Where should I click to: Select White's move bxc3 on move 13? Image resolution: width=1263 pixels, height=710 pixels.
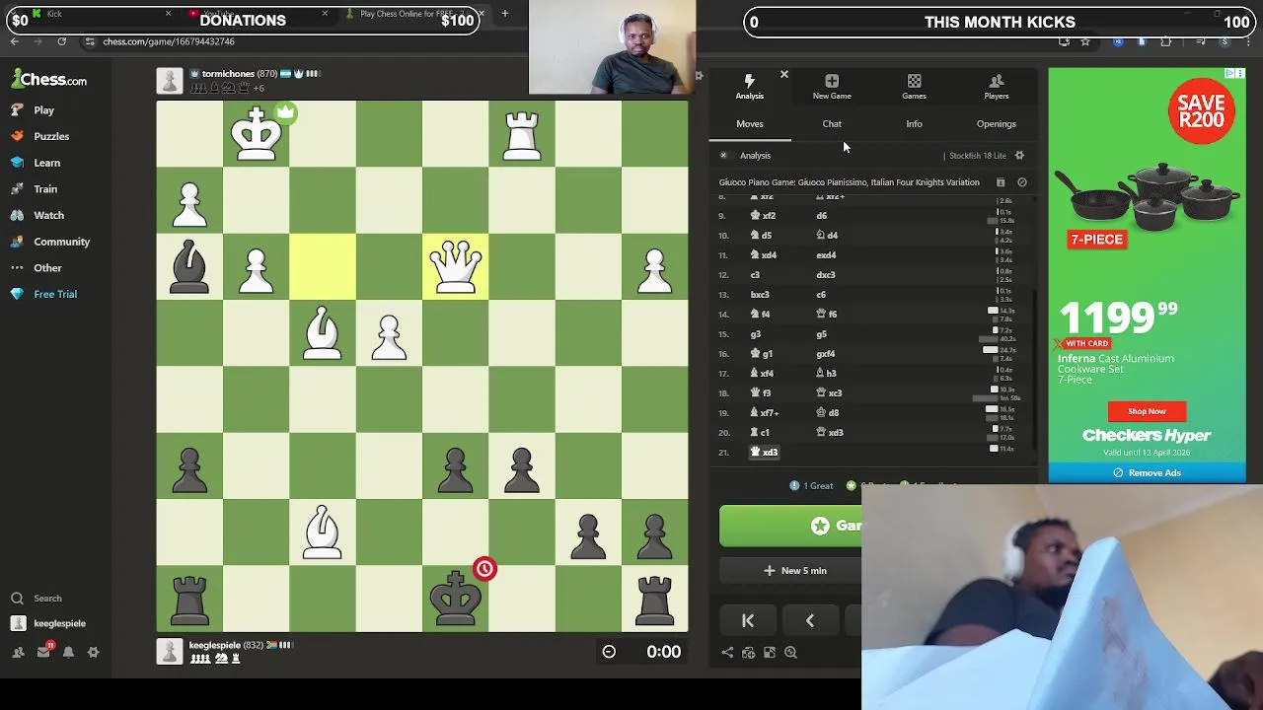click(x=760, y=295)
